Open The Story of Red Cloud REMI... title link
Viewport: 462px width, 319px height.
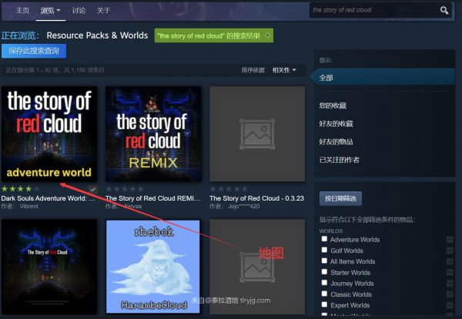tap(153, 198)
